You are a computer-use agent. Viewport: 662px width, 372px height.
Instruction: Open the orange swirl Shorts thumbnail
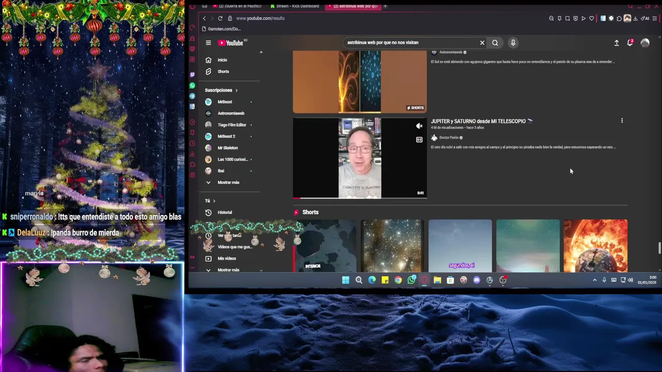tap(359, 82)
